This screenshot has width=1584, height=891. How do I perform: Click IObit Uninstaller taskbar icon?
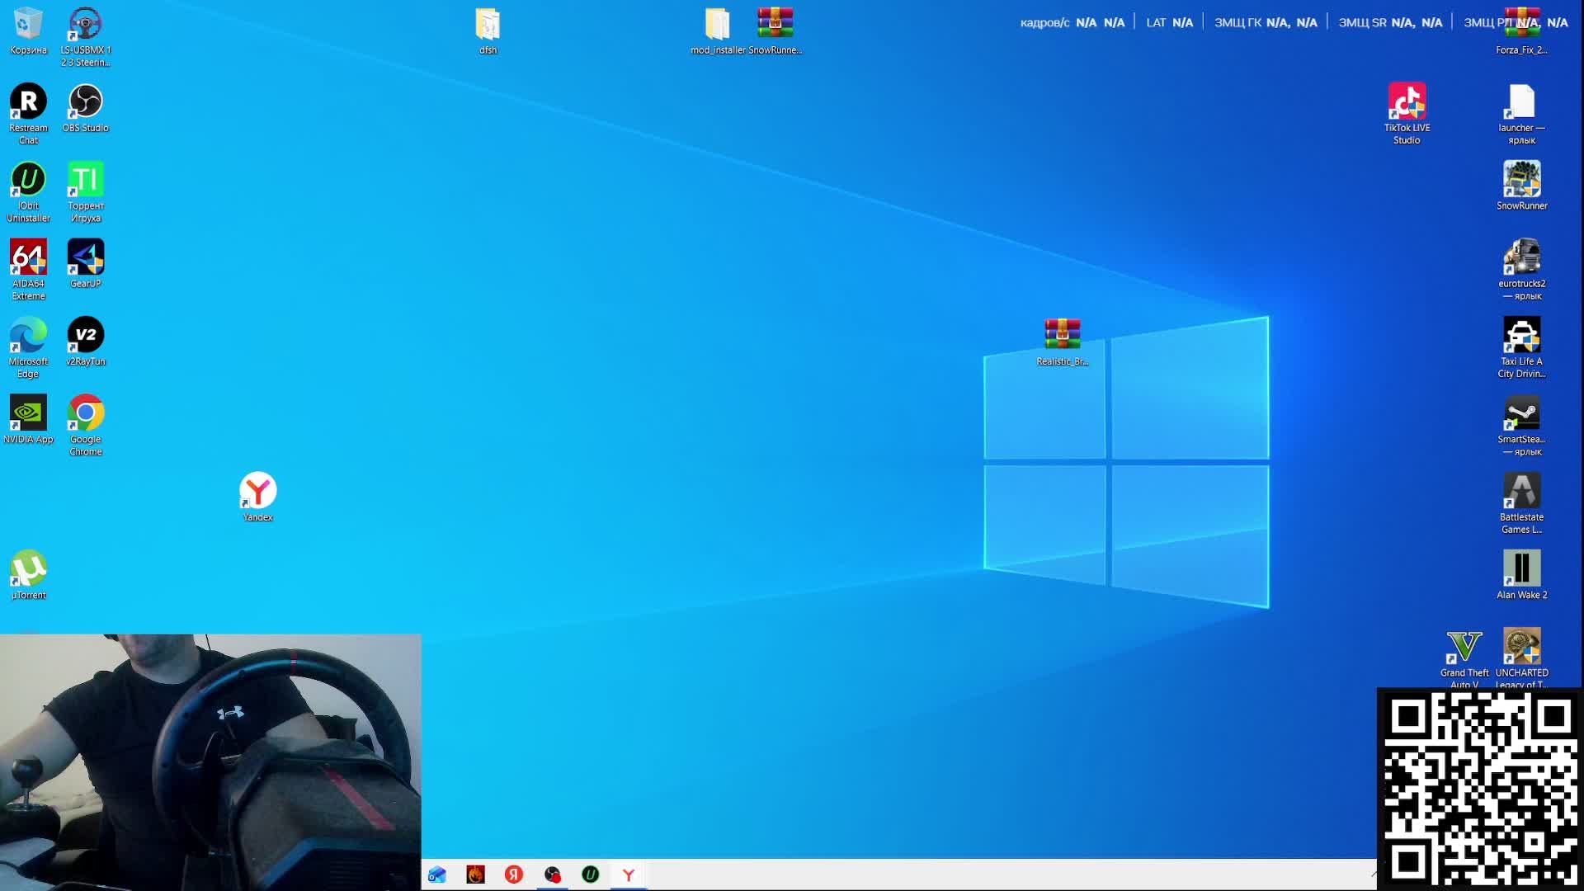pos(590,874)
